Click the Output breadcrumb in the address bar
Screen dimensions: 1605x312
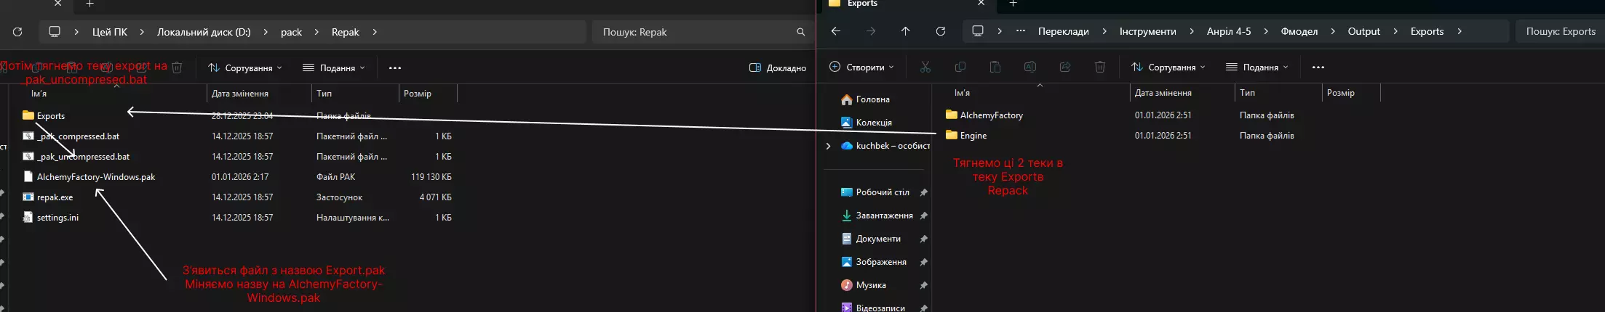click(x=1363, y=31)
